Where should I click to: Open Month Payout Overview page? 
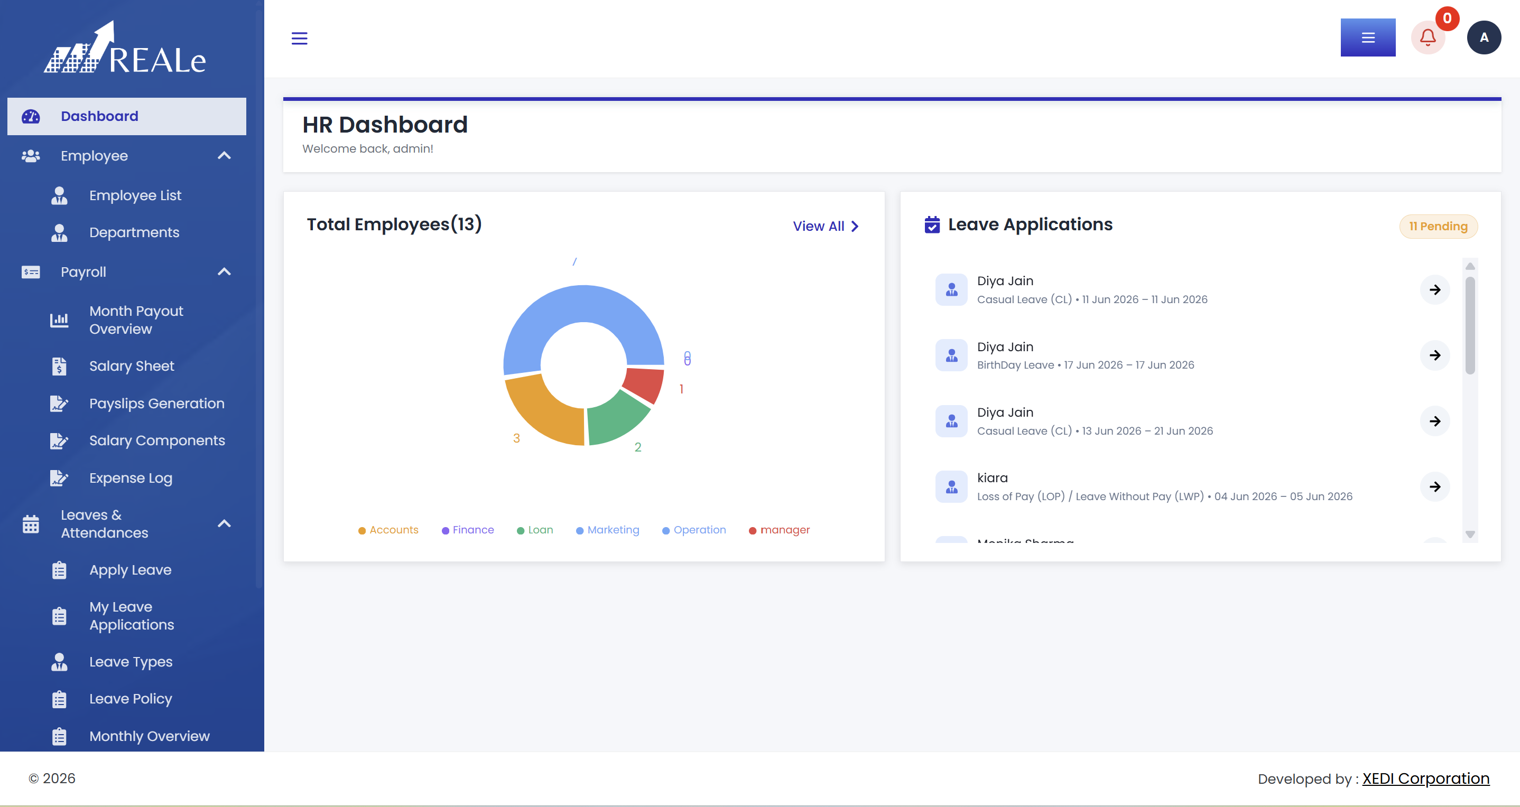click(x=136, y=320)
